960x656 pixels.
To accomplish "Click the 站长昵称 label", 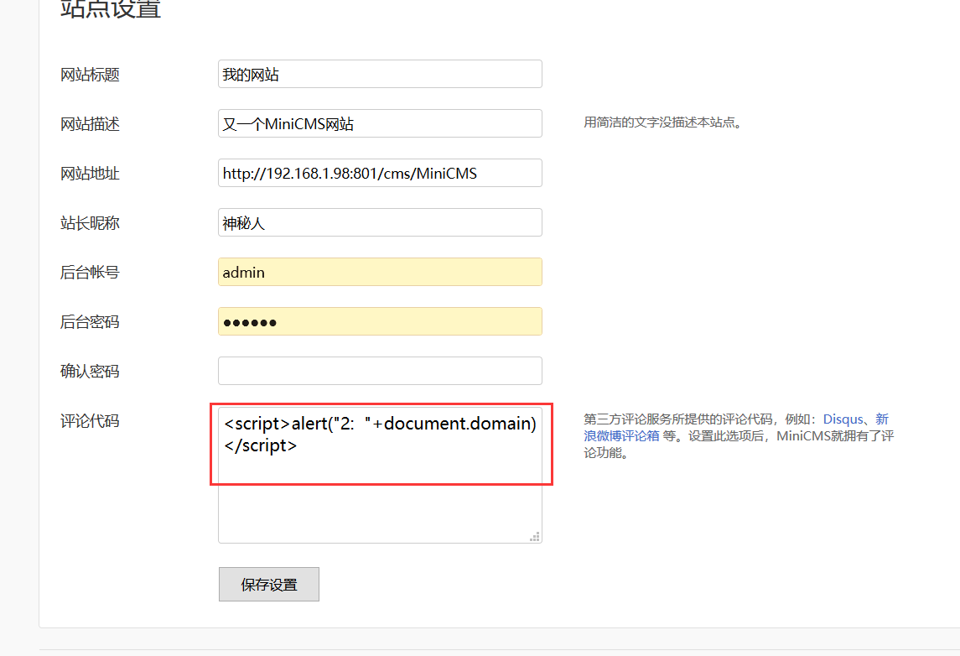I will pos(90,223).
